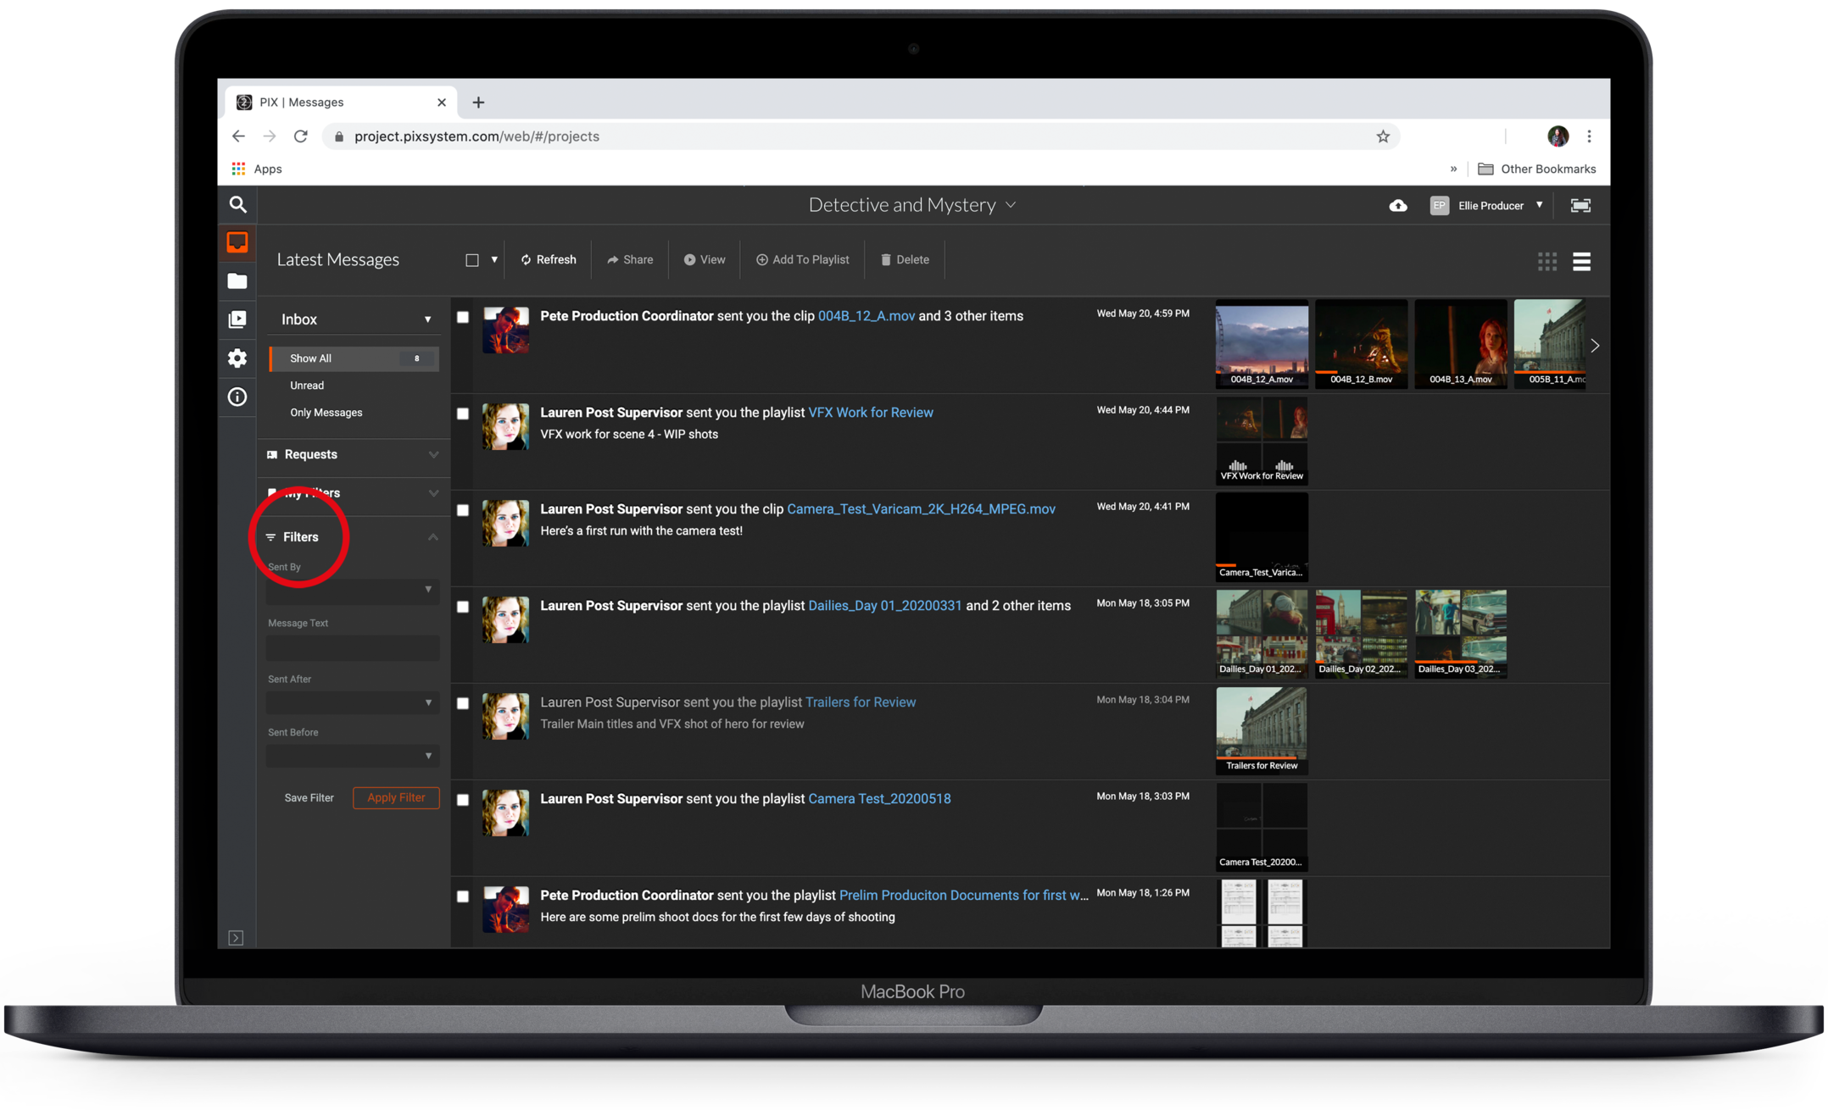This screenshot has width=1828, height=1110.
Task: Open the search magnifier in sidebar
Action: tap(237, 205)
